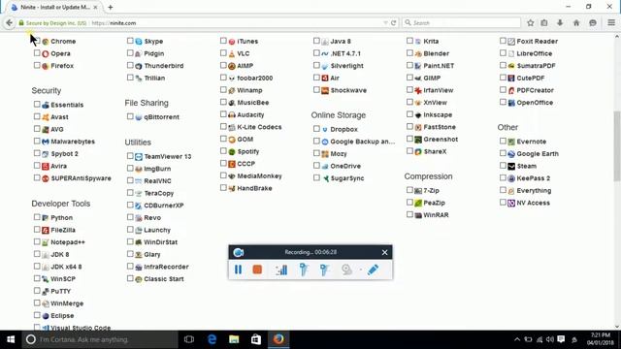Click the Windows Start button
The image size is (621, 349).
(11, 339)
